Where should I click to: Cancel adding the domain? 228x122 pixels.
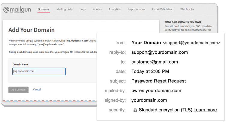pyautogui.click(x=37, y=89)
